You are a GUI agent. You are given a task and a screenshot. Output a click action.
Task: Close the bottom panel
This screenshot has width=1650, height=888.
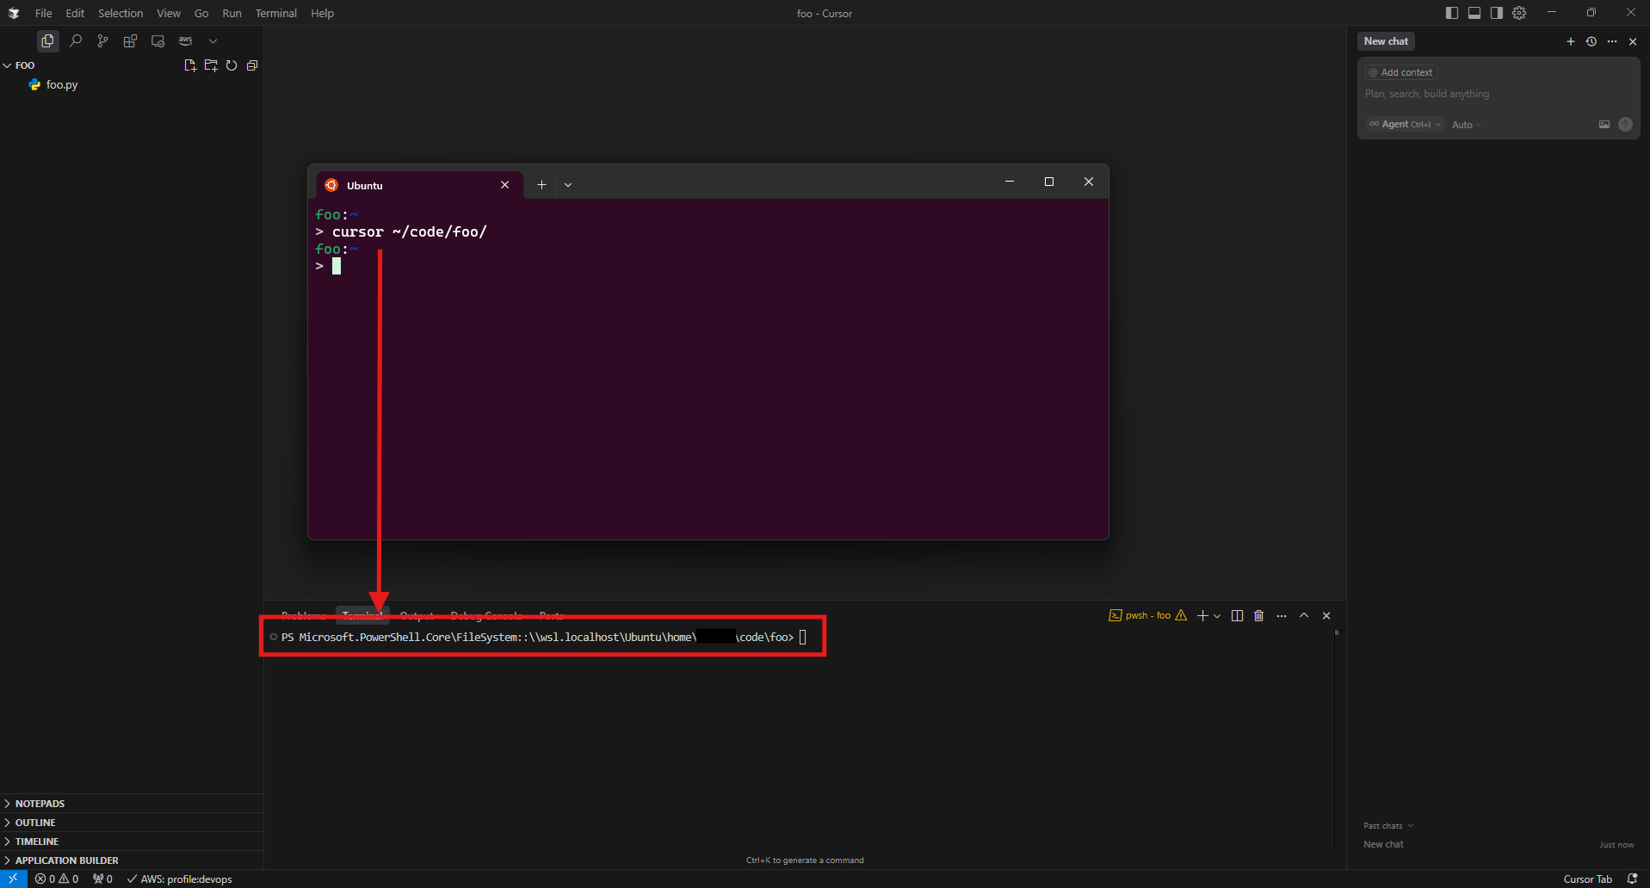click(1326, 615)
